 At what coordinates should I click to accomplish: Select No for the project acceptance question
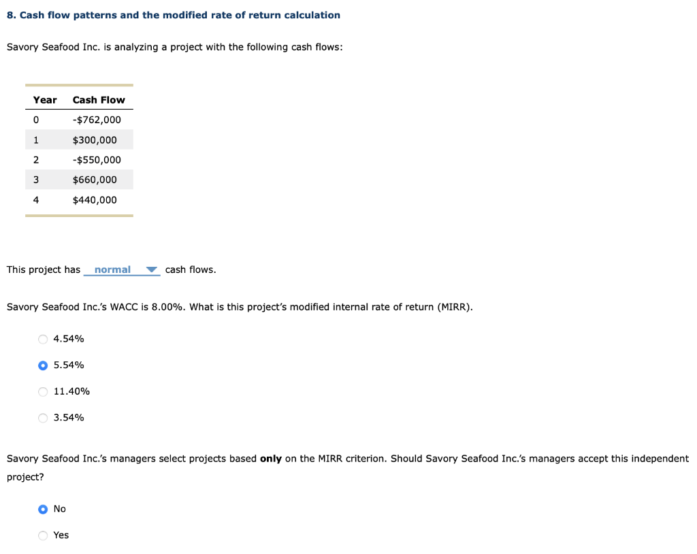point(42,509)
